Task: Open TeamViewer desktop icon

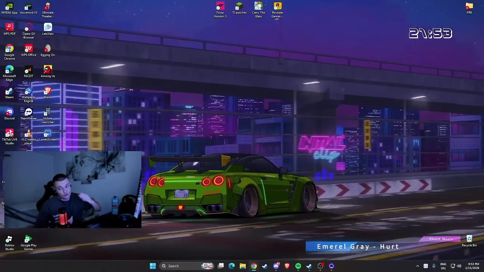Action: pos(28,114)
